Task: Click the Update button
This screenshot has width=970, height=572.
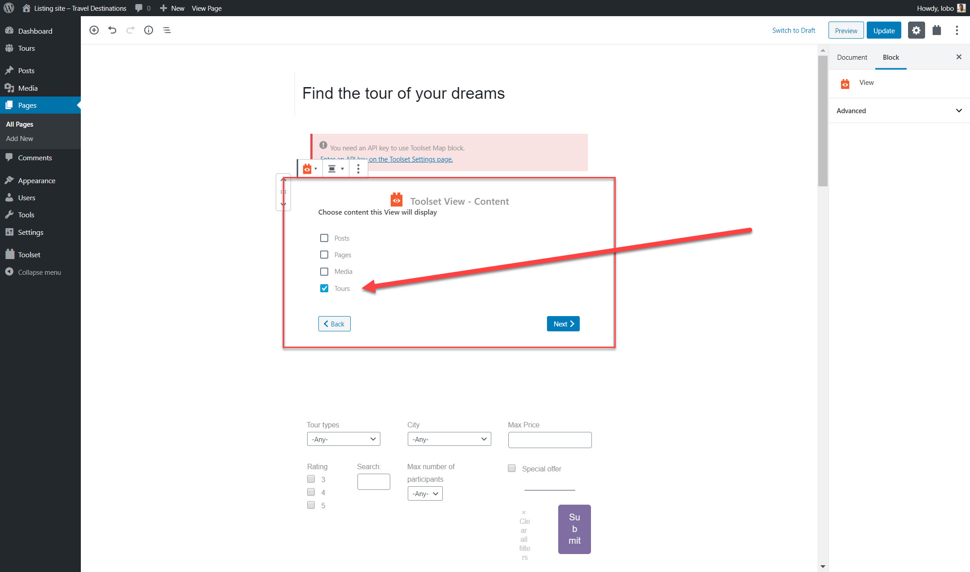Action: pos(884,31)
